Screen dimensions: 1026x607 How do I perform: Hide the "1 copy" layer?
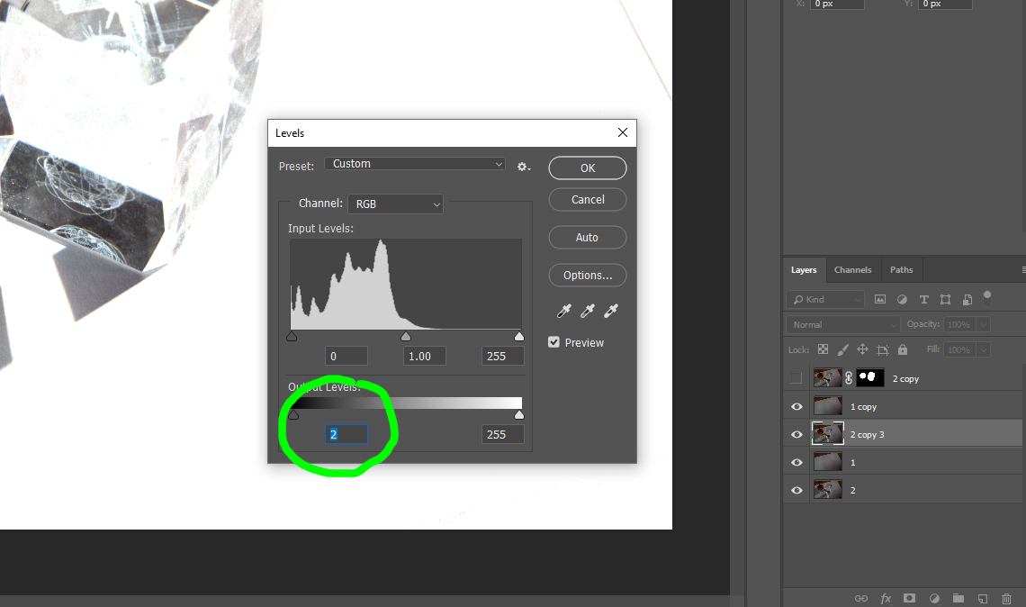click(x=796, y=407)
